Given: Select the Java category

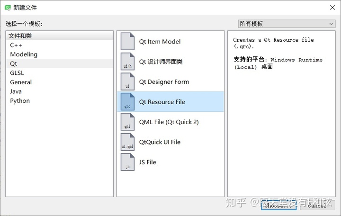Looking at the screenshot, I should pyautogui.click(x=59, y=91).
